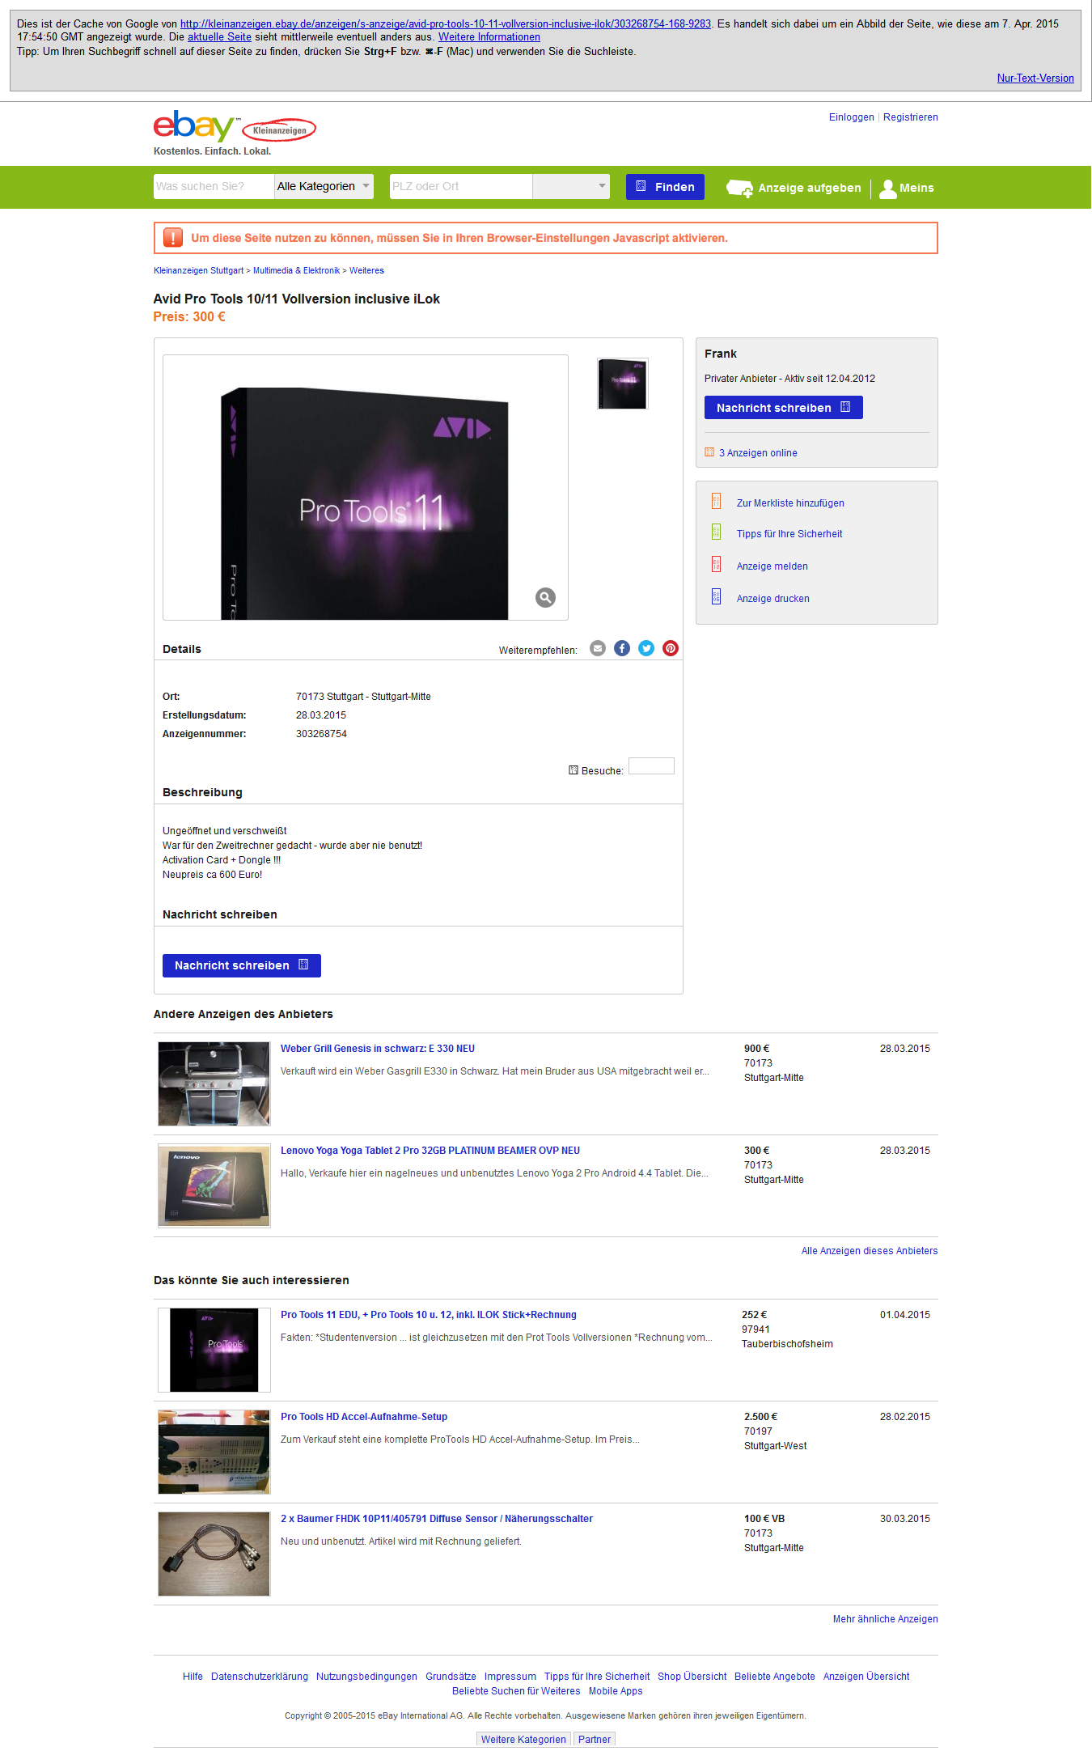Screen dimensions: 1092x1764
Task: Open Multimedia & Elektronik breadcrumb
Action: (296, 271)
